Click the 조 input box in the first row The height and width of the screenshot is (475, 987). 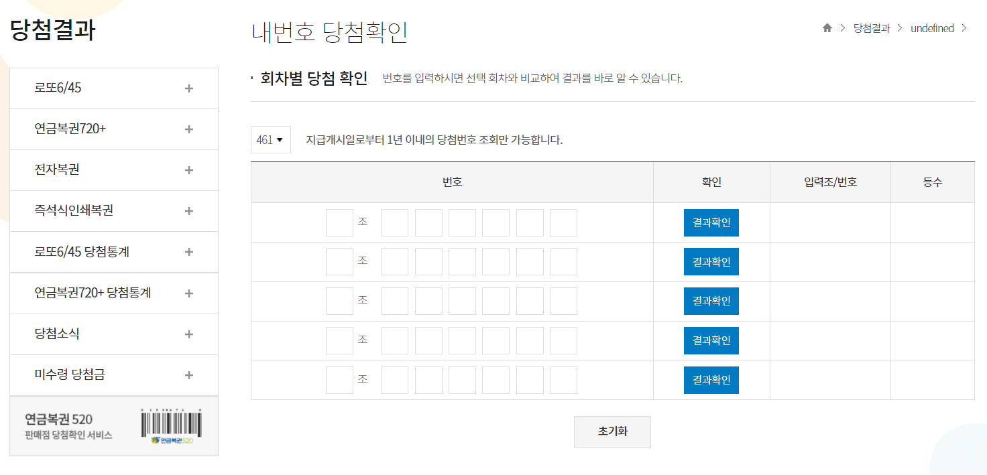pyautogui.click(x=339, y=222)
